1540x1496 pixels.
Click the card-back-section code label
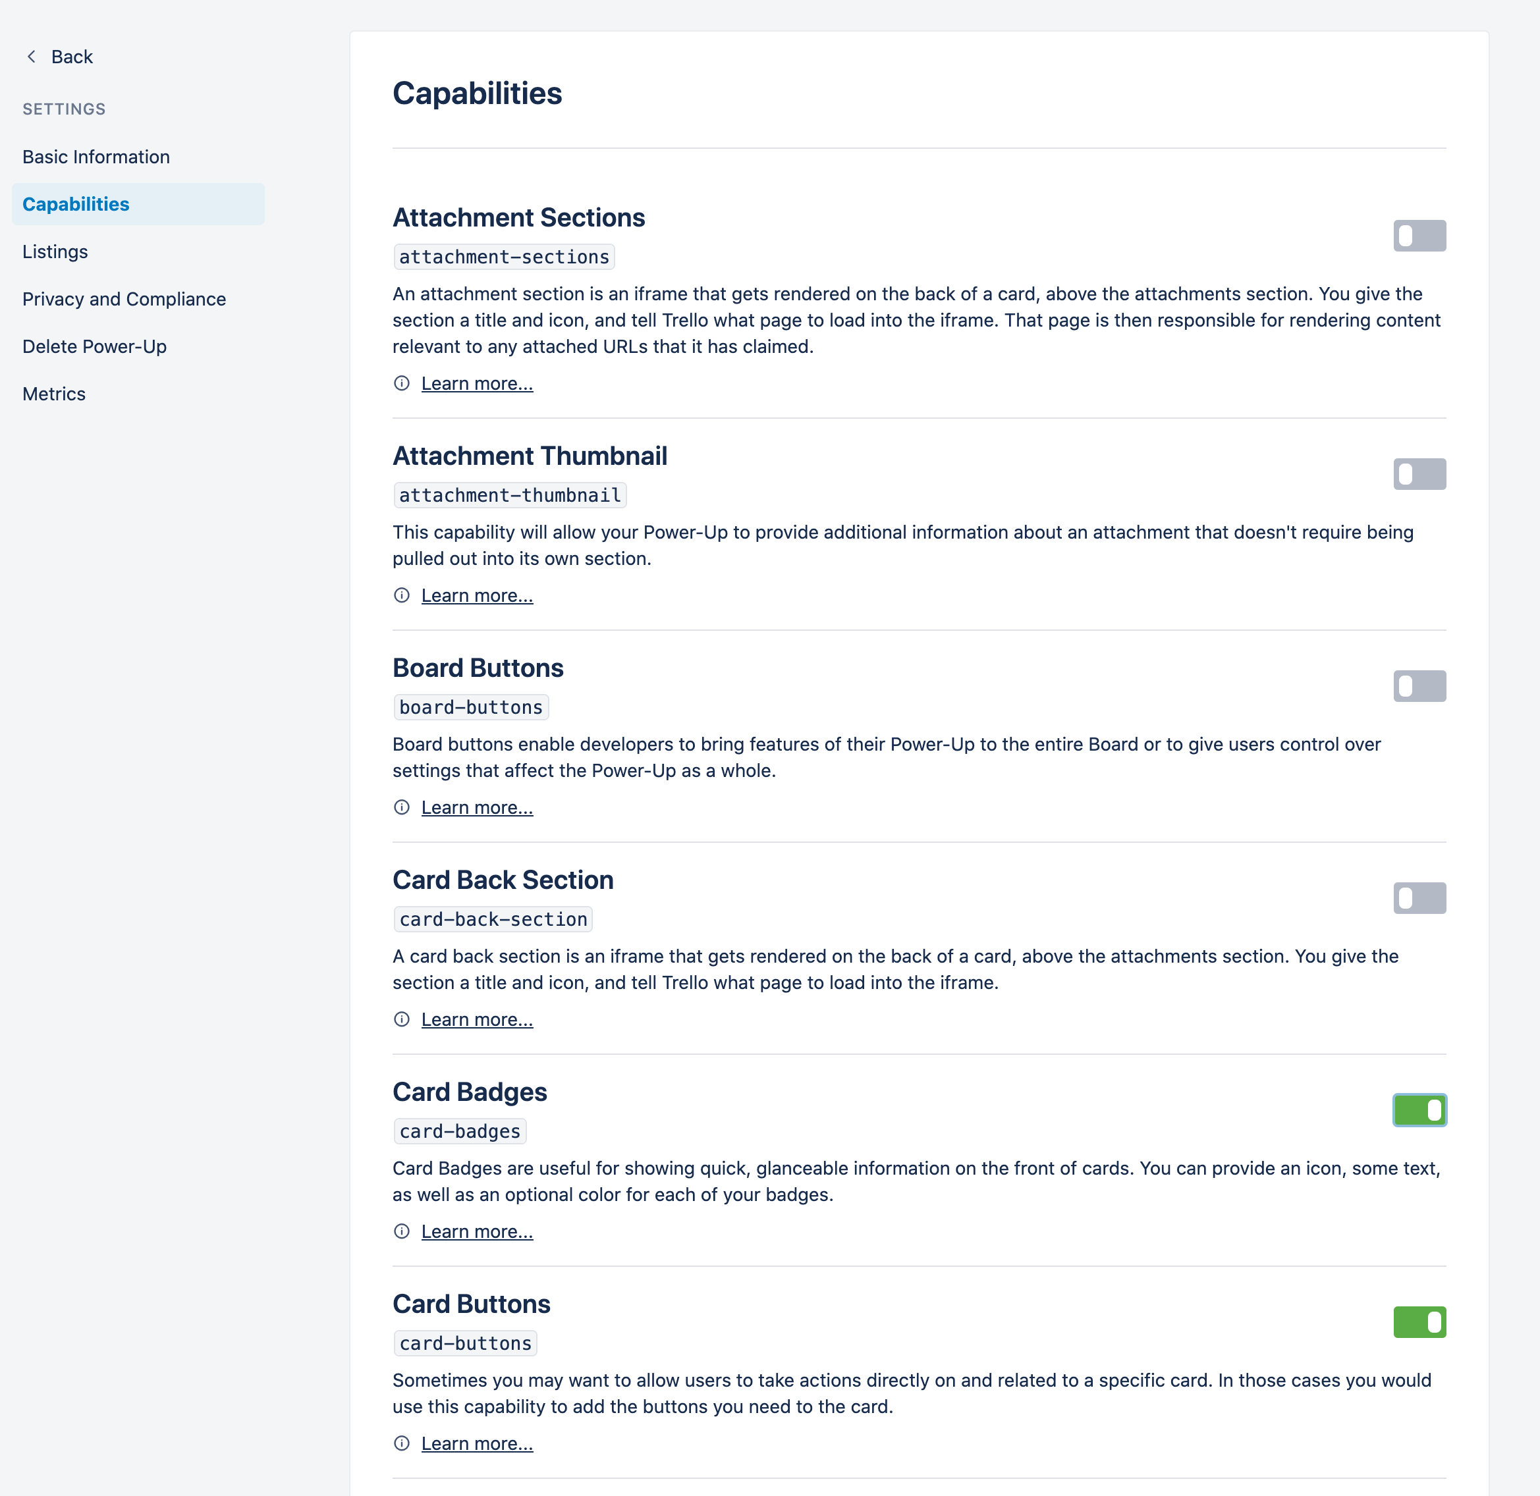pyautogui.click(x=493, y=920)
